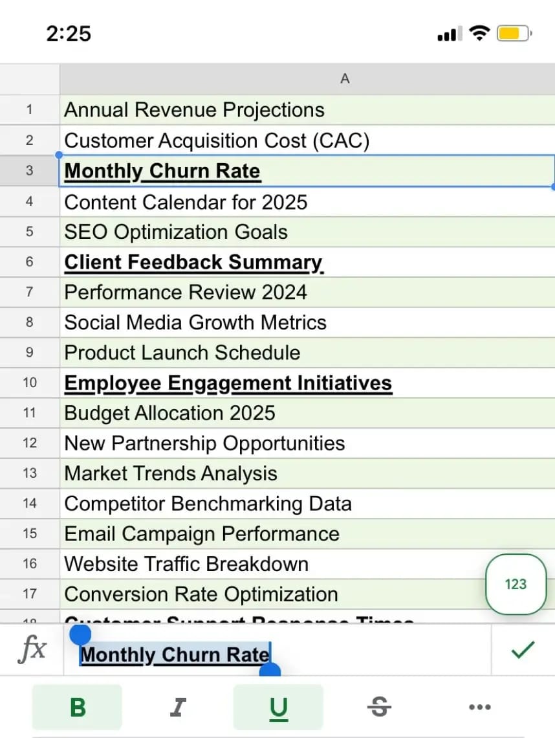Tap the select-all corner box
This screenshot has height=738, width=555.
coord(29,79)
